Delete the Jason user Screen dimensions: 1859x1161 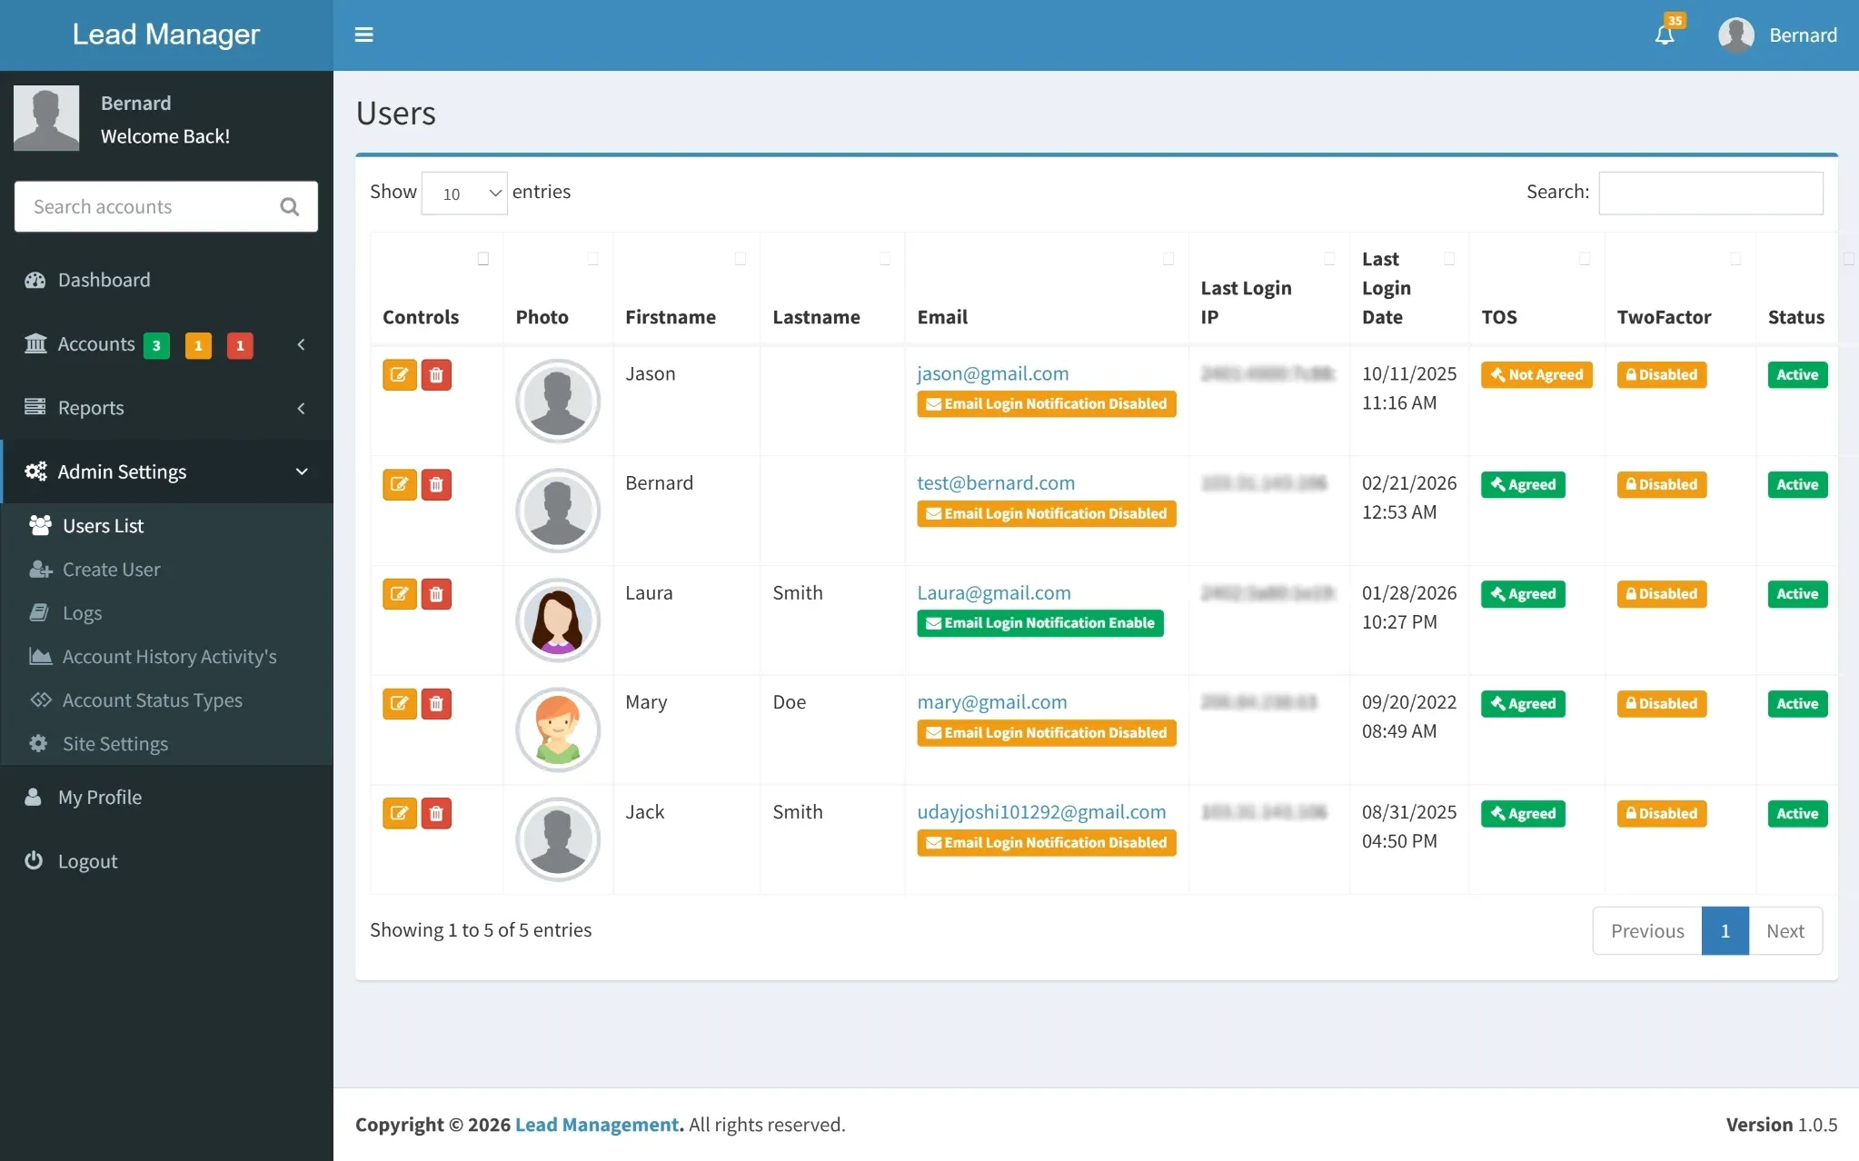tap(436, 375)
